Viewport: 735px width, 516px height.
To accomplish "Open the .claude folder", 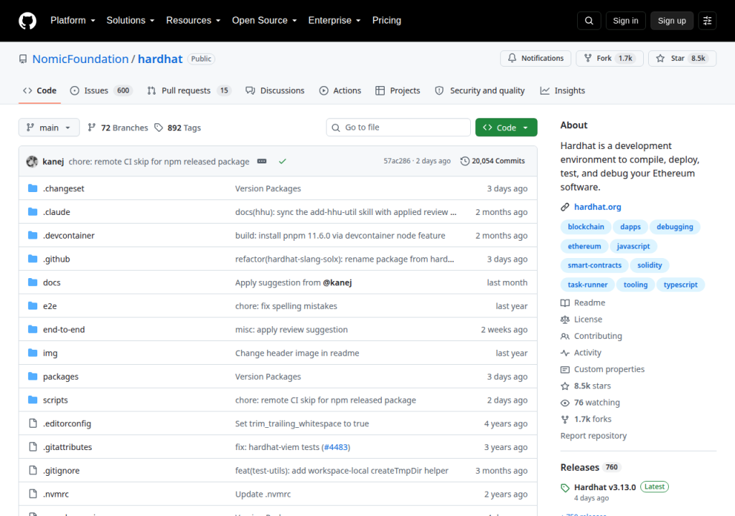I will coord(56,211).
